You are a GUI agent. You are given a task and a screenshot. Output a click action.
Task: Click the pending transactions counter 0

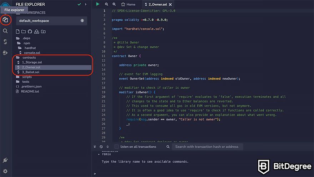pos(107,147)
